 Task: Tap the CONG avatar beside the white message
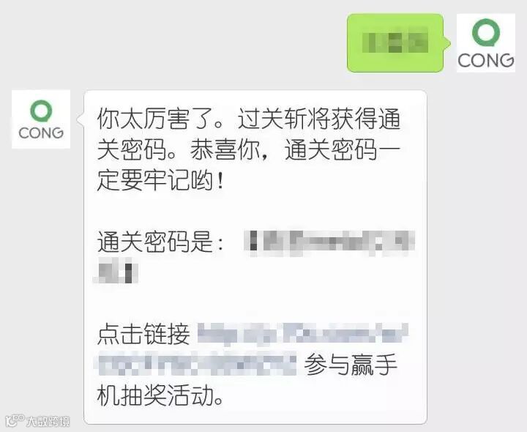pyautogui.click(x=41, y=119)
